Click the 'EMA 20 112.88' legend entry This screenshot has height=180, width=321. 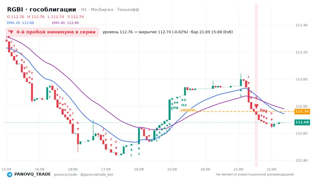21,23
